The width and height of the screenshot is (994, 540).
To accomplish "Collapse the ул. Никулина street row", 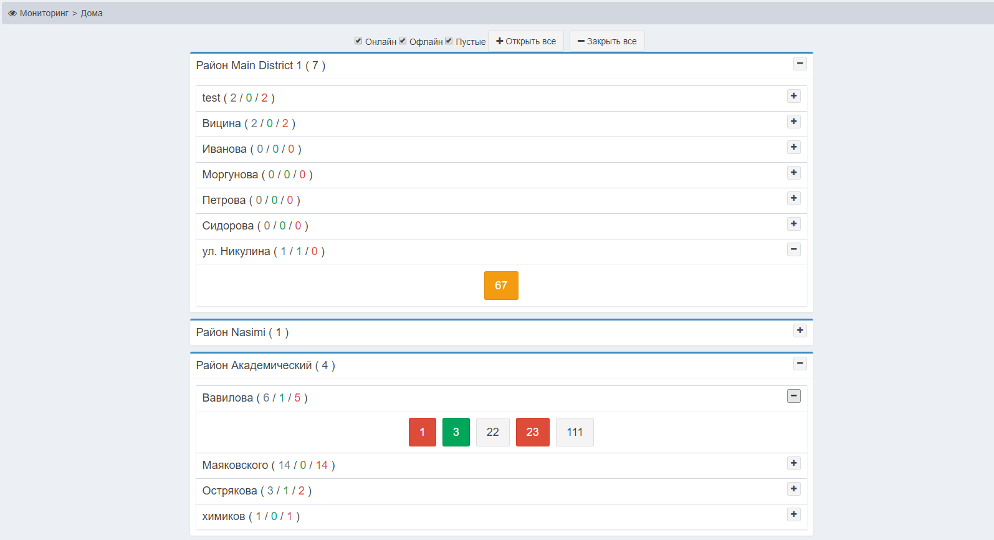I will pos(793,249).
